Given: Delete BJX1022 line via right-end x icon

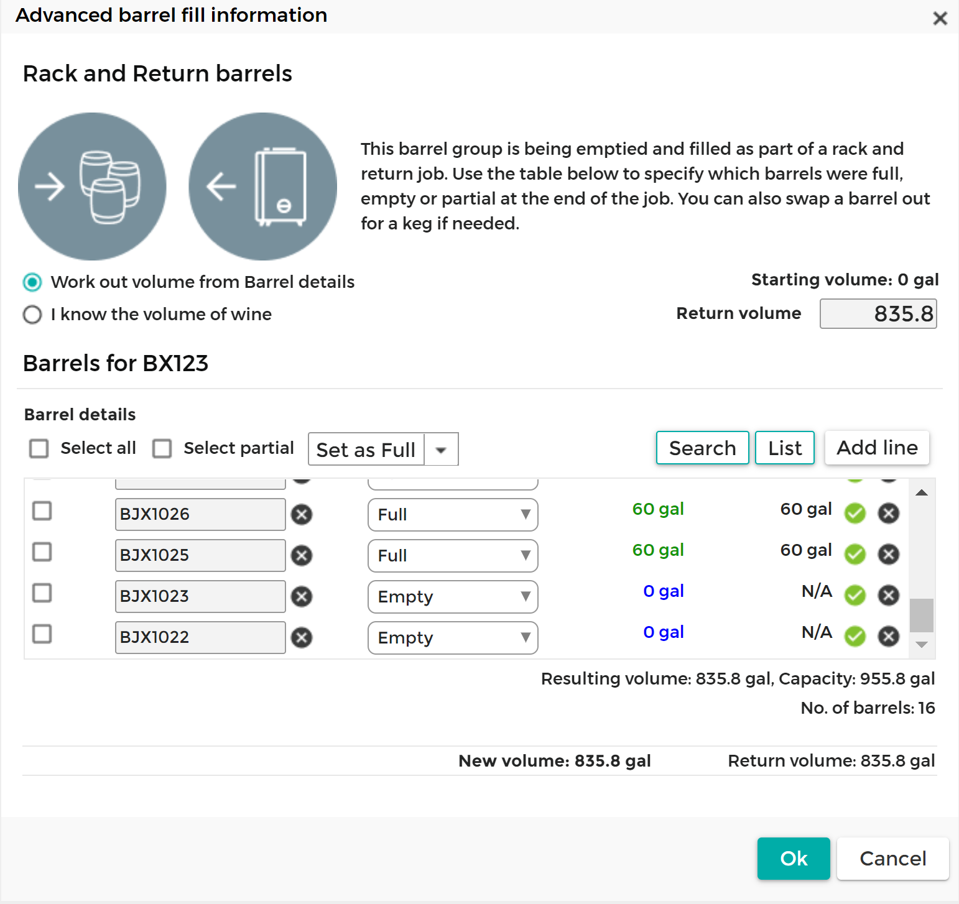Looking at the screenshot, I should [889, 637].
